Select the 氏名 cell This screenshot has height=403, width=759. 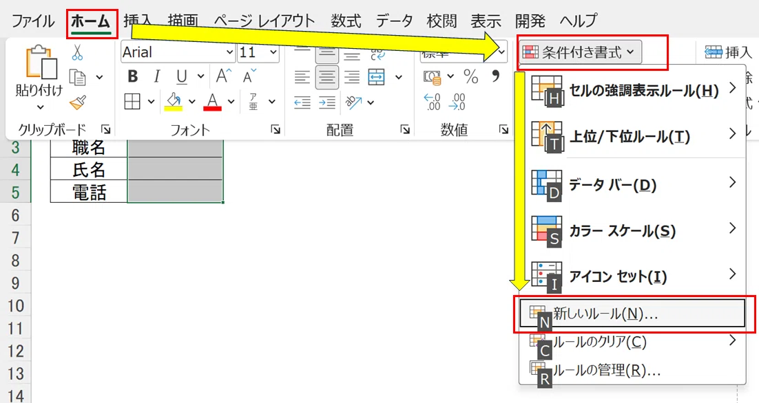(x=89, y=170)
